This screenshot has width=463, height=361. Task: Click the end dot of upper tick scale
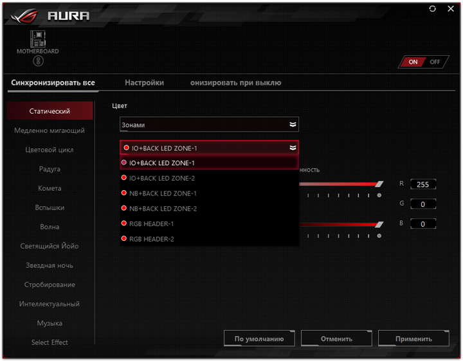379,195
